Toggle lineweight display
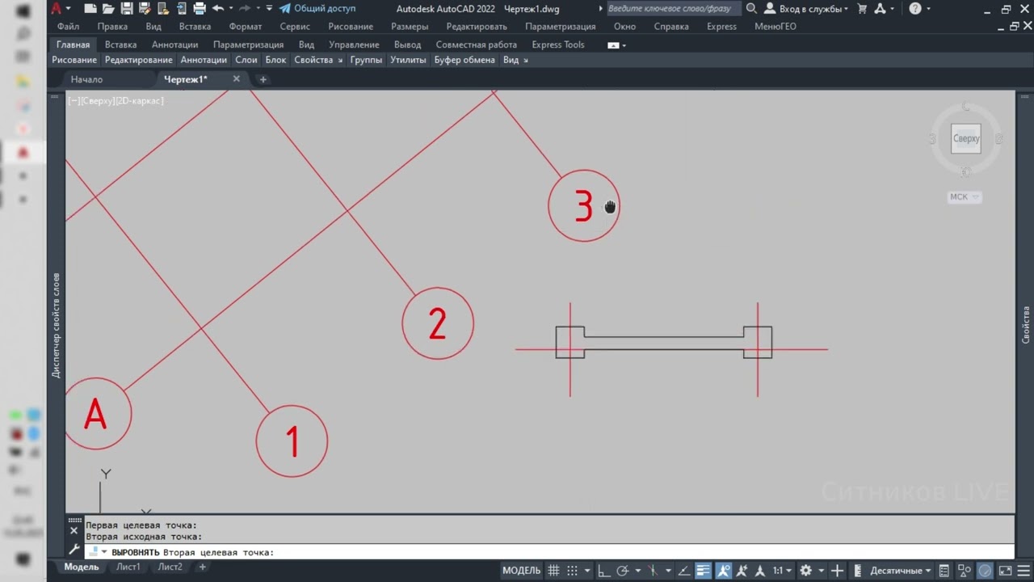 tap(703, 571)
